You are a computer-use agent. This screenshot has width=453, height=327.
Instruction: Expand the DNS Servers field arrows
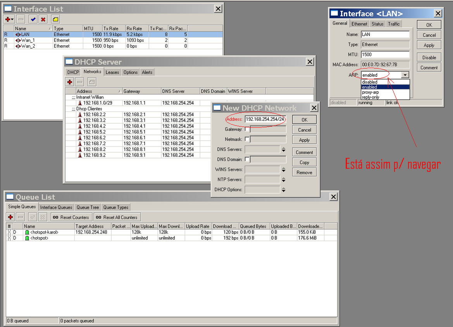click(x=283, y=149)
